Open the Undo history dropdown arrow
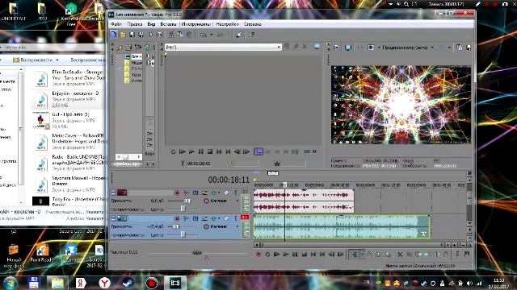This screenshot has width=517, height=290. coord(212,35)
